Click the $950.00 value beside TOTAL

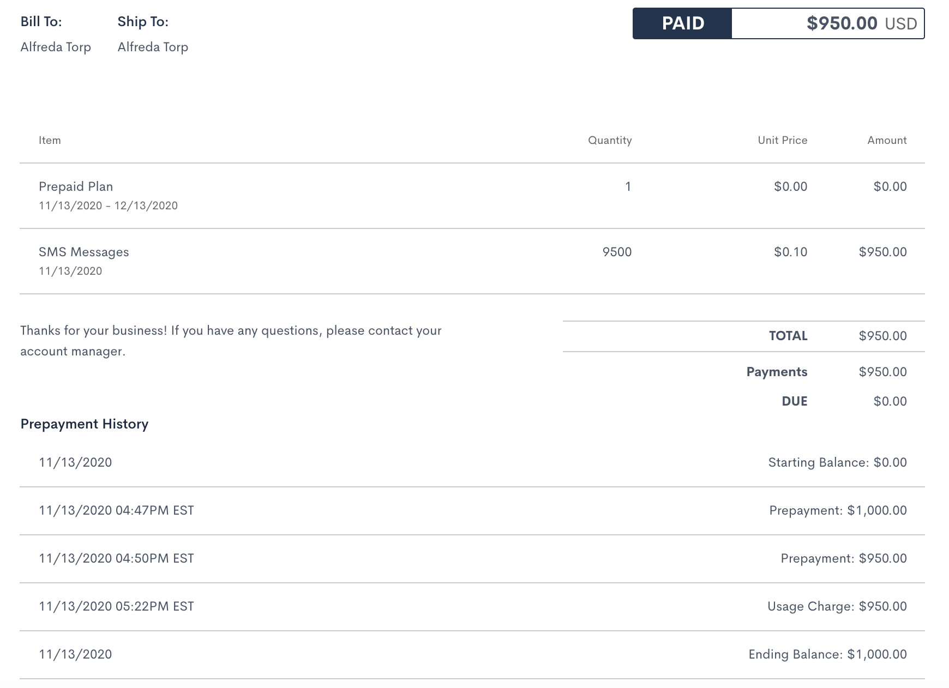tap(882, 336)
